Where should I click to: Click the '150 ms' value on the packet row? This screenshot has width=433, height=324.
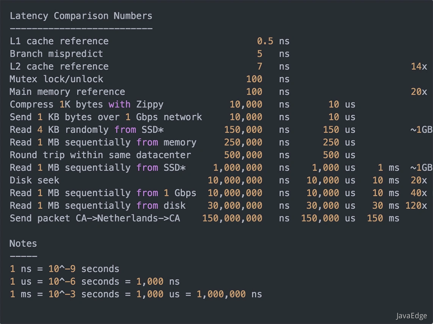(x=383, y=218)
